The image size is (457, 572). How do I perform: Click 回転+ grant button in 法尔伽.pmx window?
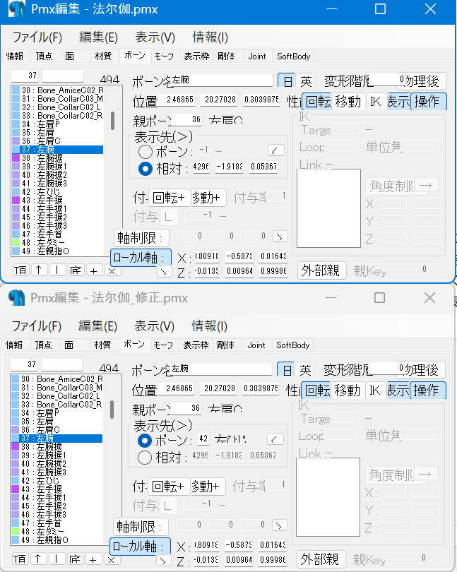pyautogui.click(x=170, y=198)
